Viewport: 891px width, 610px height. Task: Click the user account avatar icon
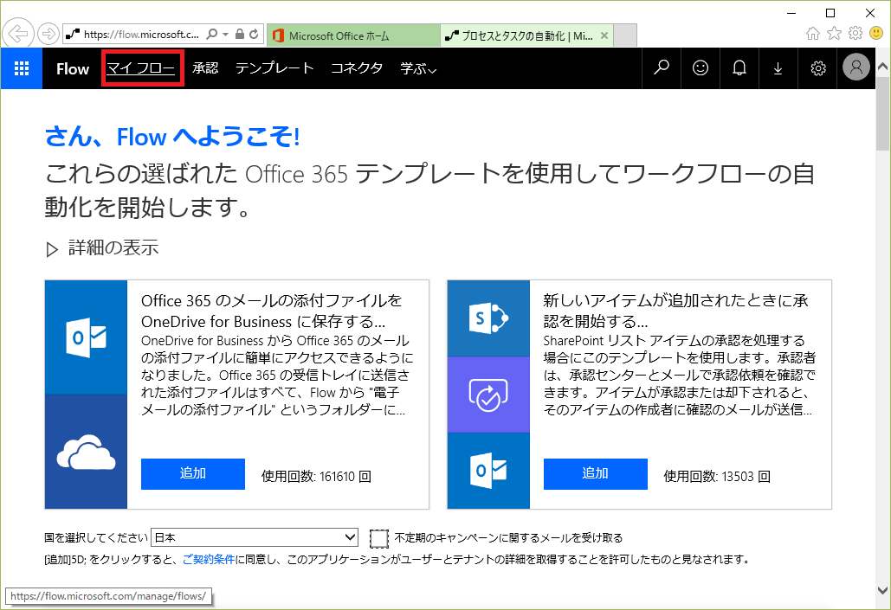[855, 68]
